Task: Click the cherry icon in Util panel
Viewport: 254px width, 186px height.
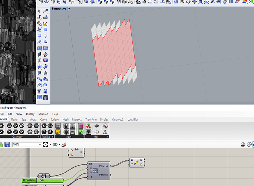Action: click(x=89, y=126)
